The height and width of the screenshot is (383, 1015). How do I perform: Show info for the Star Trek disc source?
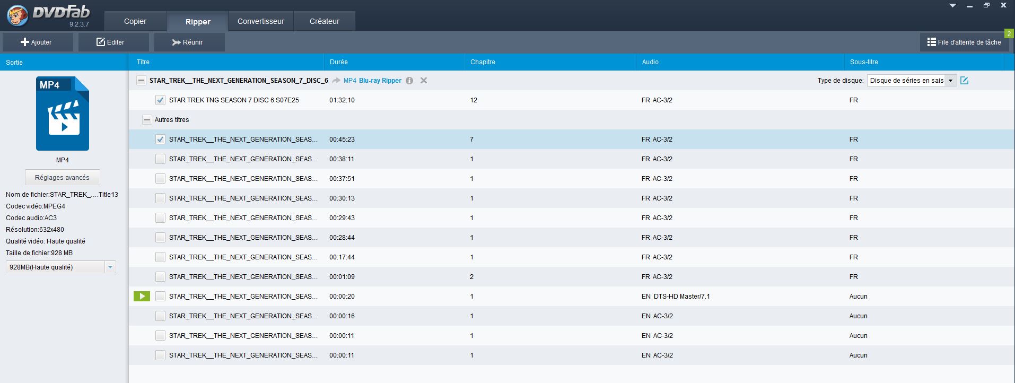[409, 81]
